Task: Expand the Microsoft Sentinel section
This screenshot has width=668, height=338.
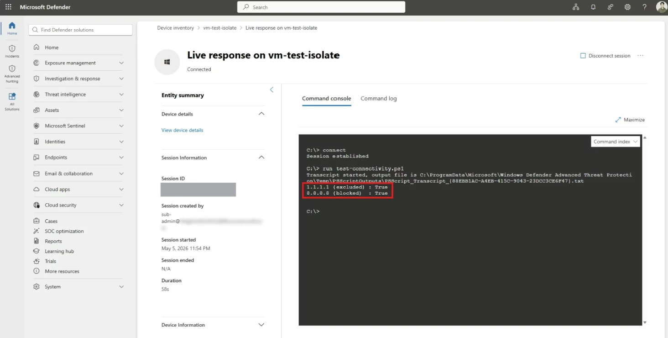Action: point(121,126)
